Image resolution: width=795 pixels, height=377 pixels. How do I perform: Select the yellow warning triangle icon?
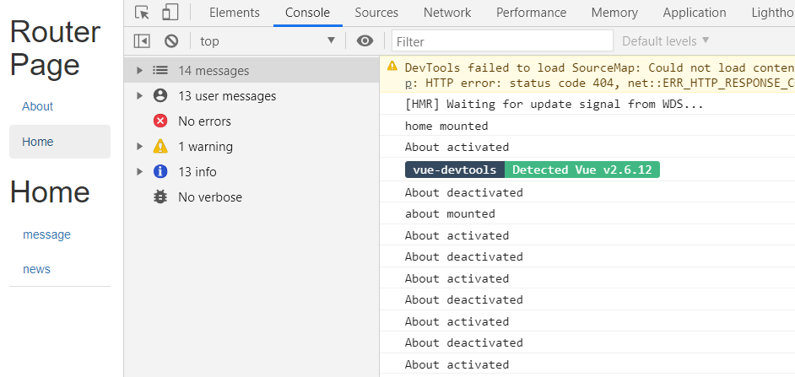coord(160,147)
